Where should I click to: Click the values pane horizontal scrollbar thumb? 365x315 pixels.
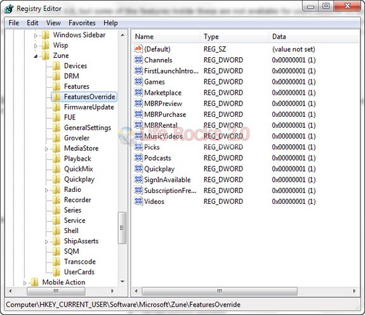point(220,291)
